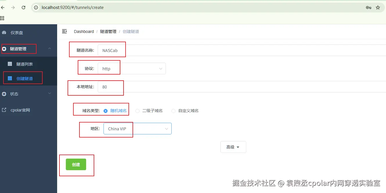Click the browser address bar URL
Viewport: 386px width, 193px height.
pos(73,8)
